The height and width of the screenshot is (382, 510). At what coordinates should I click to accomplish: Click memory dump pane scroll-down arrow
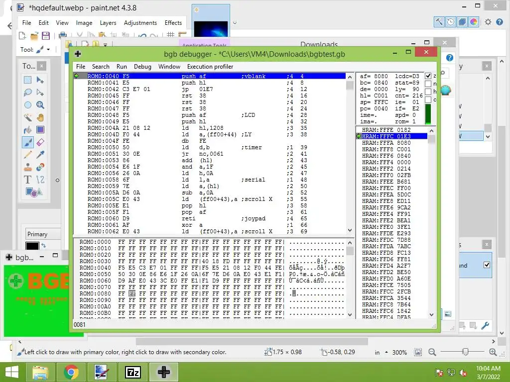[x=350, y=314]
